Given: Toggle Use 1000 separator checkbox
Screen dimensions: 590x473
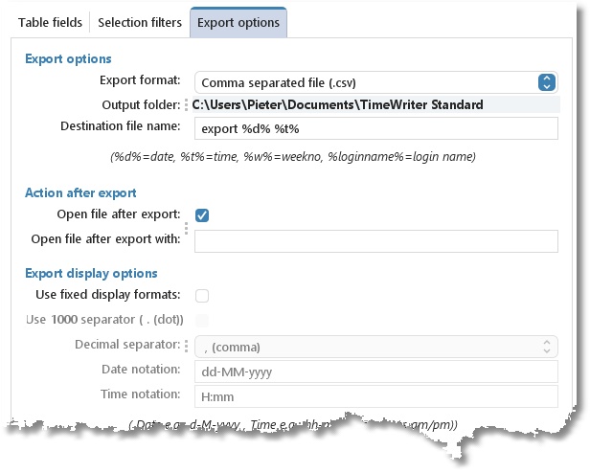Looking at the screenshot, I should (202, 321).
